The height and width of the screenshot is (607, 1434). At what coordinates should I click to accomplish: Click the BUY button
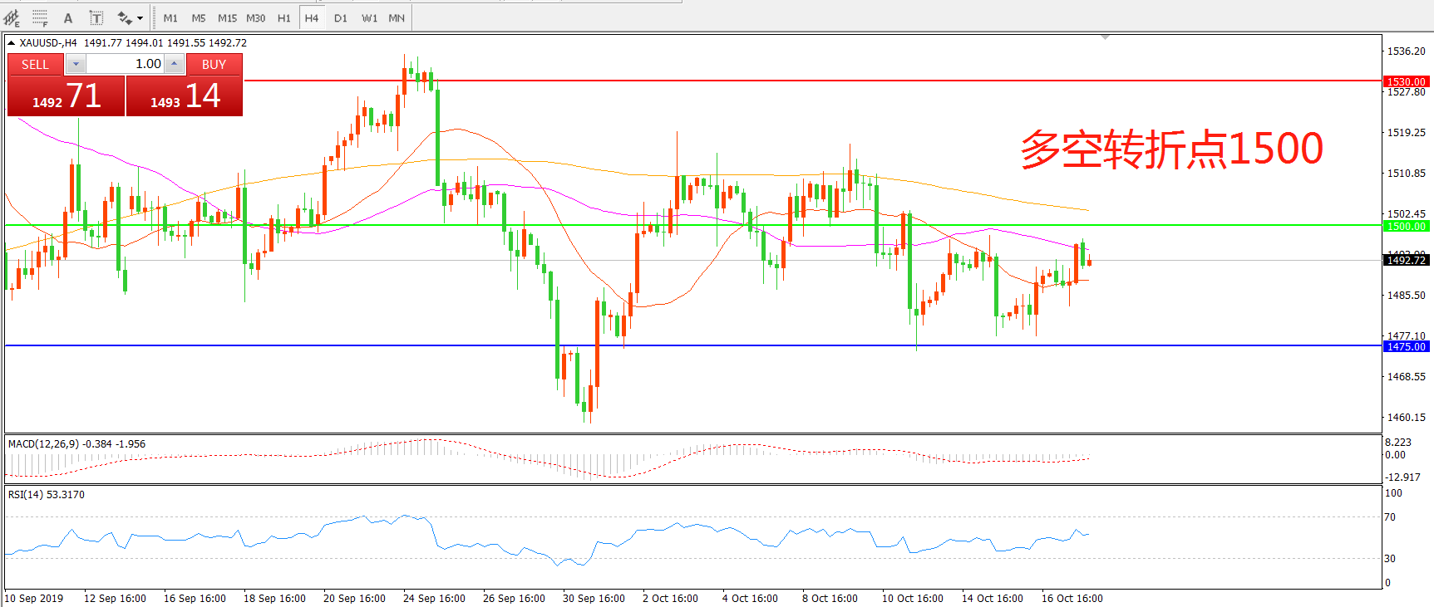[x=214, y=65]
